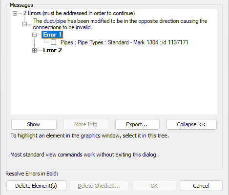Click the id 1137171 element text
Image resolution: width=229 pixels, height=195 pixels.
175,42
